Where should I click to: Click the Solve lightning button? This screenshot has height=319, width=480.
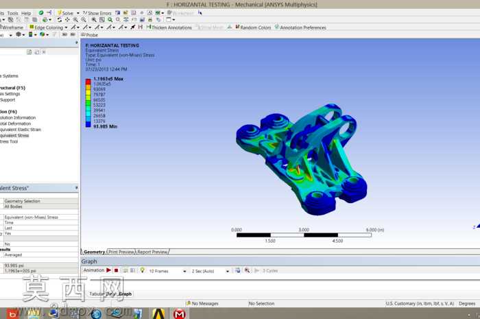pos(65,13)
